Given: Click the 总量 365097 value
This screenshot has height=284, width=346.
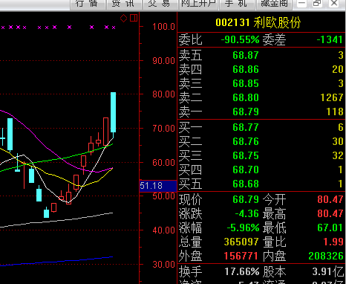Looking at the screenshot, I should tap(238, 242).
